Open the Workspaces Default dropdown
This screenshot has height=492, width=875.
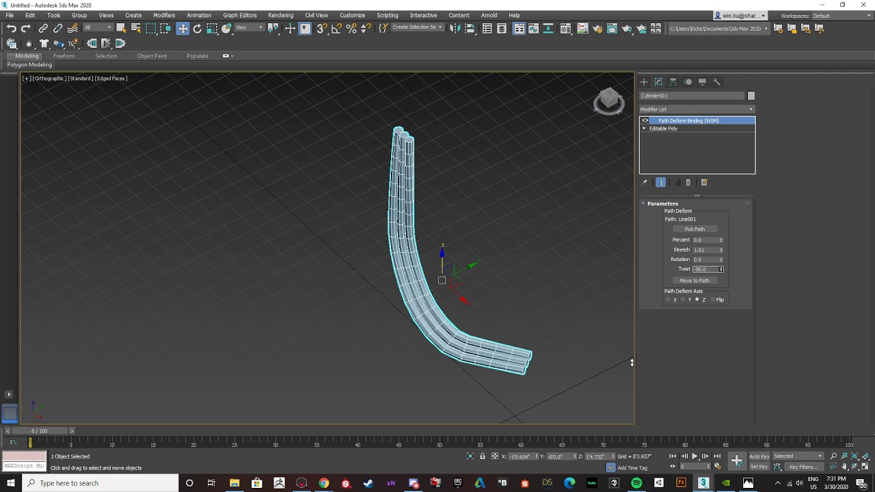[841, 16]
